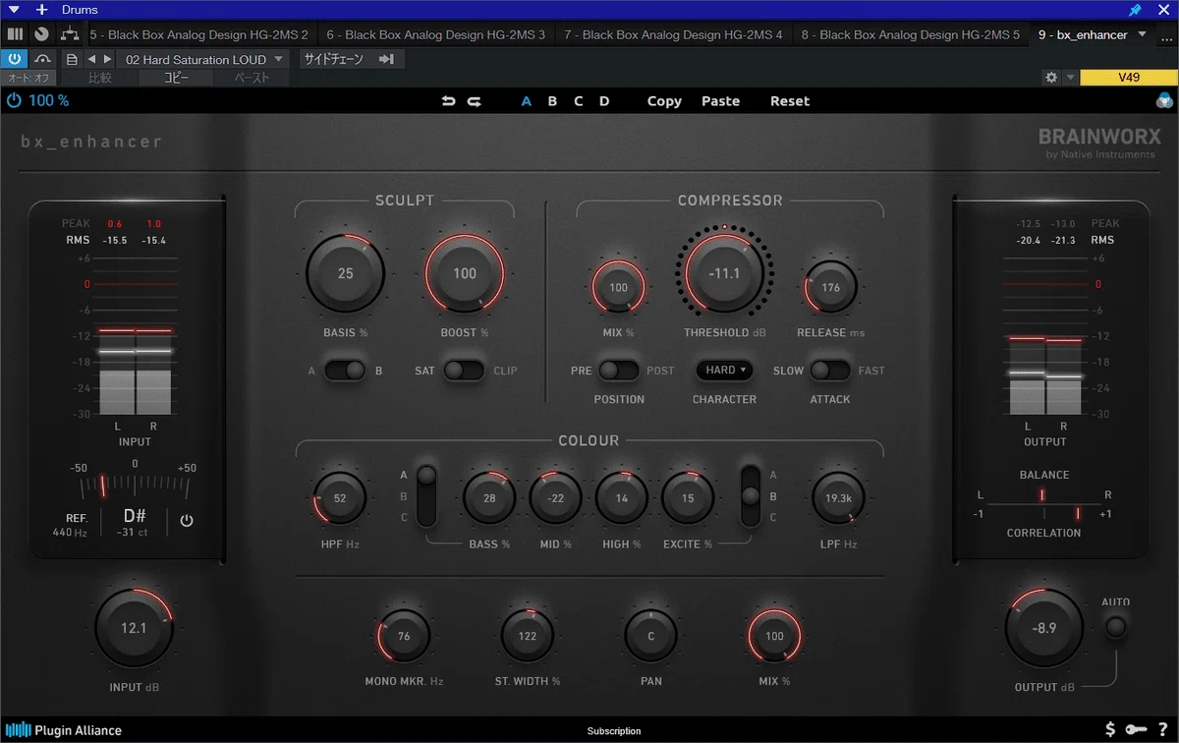The width and height of the screenshot is (1179, 743).
Task: Click the compressor MIX % knob
Action: tap(618, 288)
